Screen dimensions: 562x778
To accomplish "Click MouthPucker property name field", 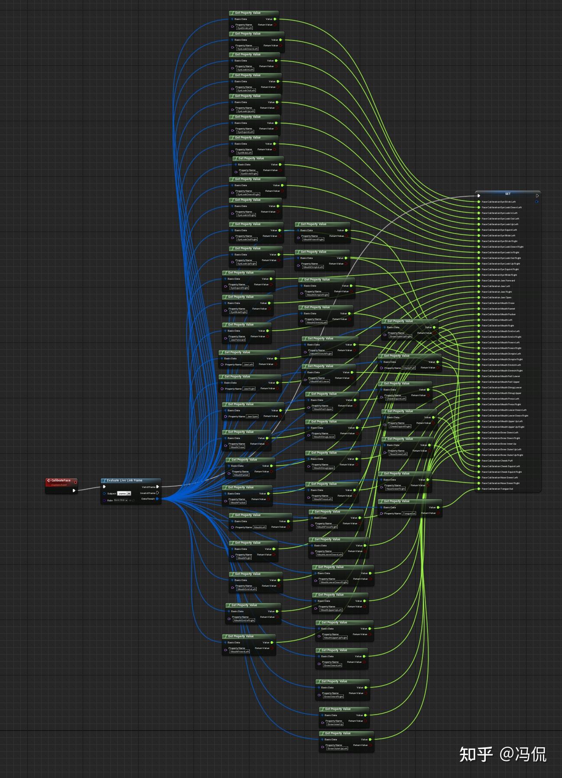I will [x=238, y=503].
